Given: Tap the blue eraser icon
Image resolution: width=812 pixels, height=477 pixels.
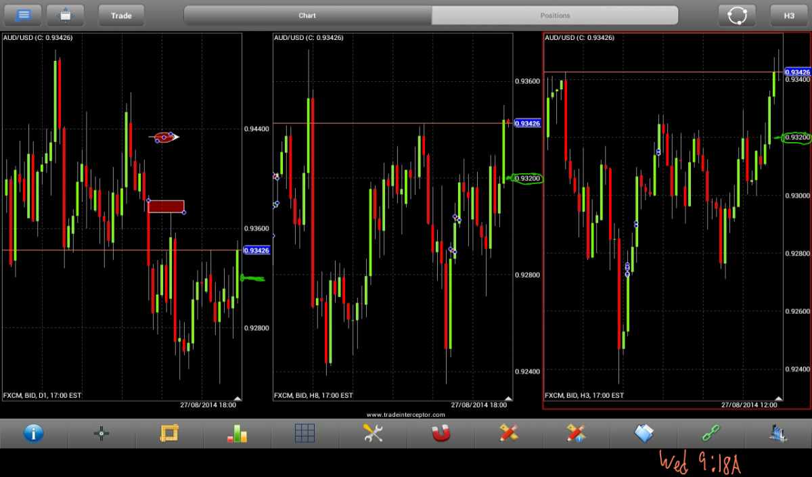Looking at the screenshot, I should point(644,433).
